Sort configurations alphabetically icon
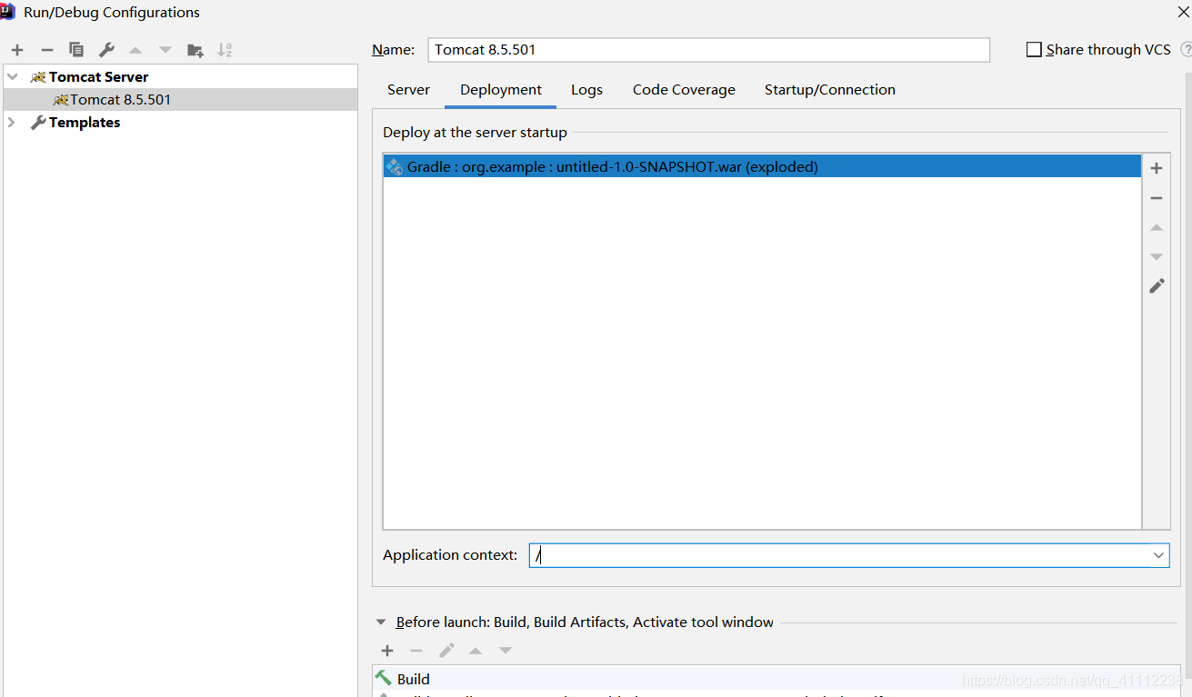This screenshot has width=1192, height=697. click(225, 50)
